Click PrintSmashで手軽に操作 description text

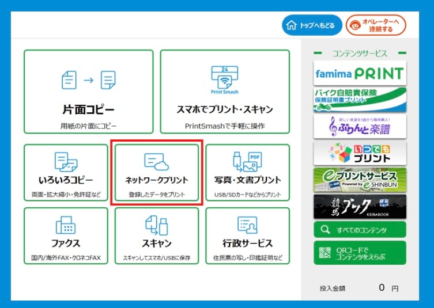[x=225, y=126]
